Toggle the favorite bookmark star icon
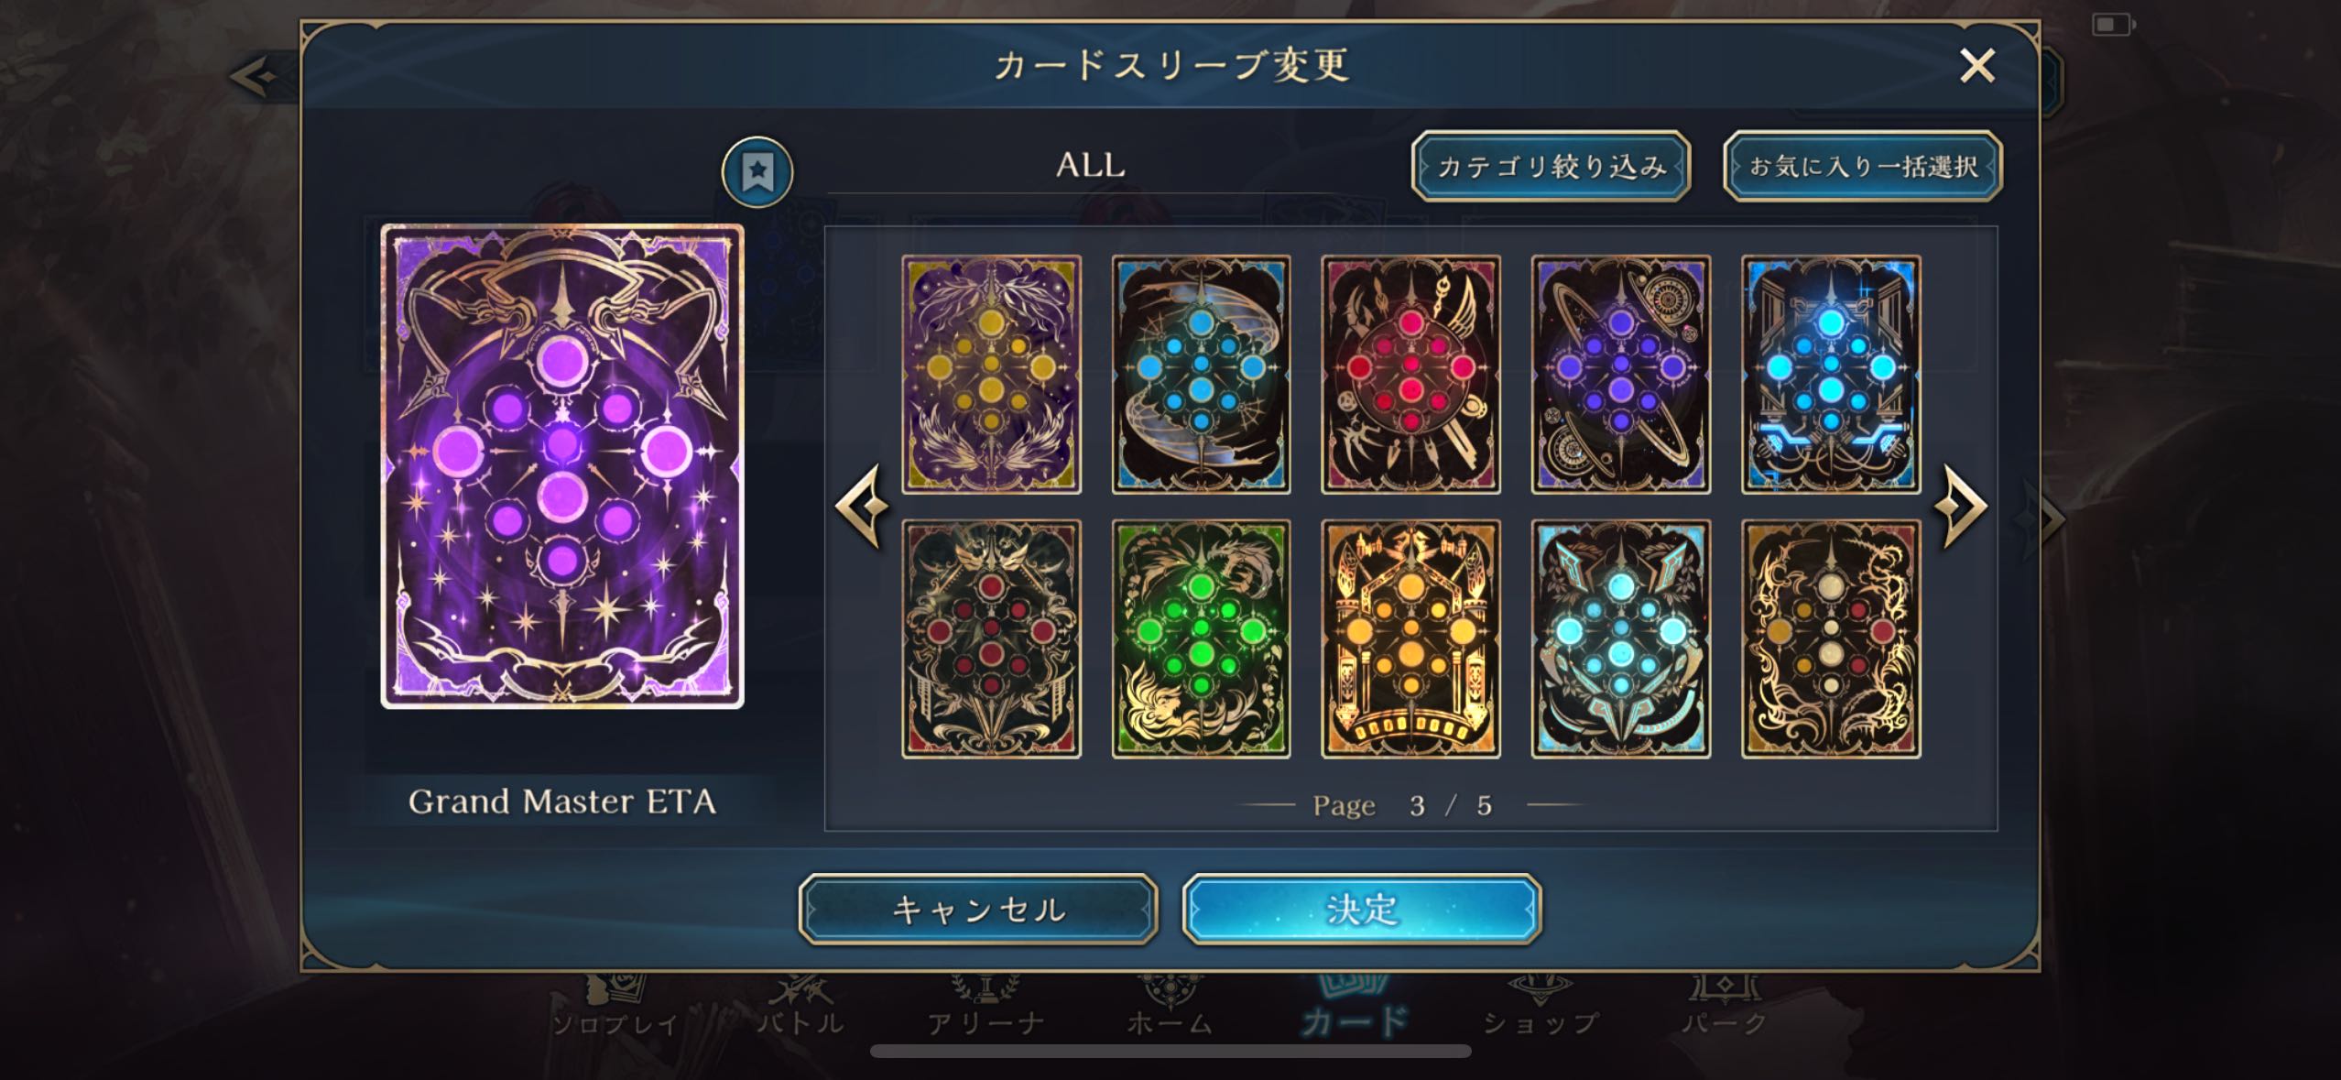 [x=757, y=171]
